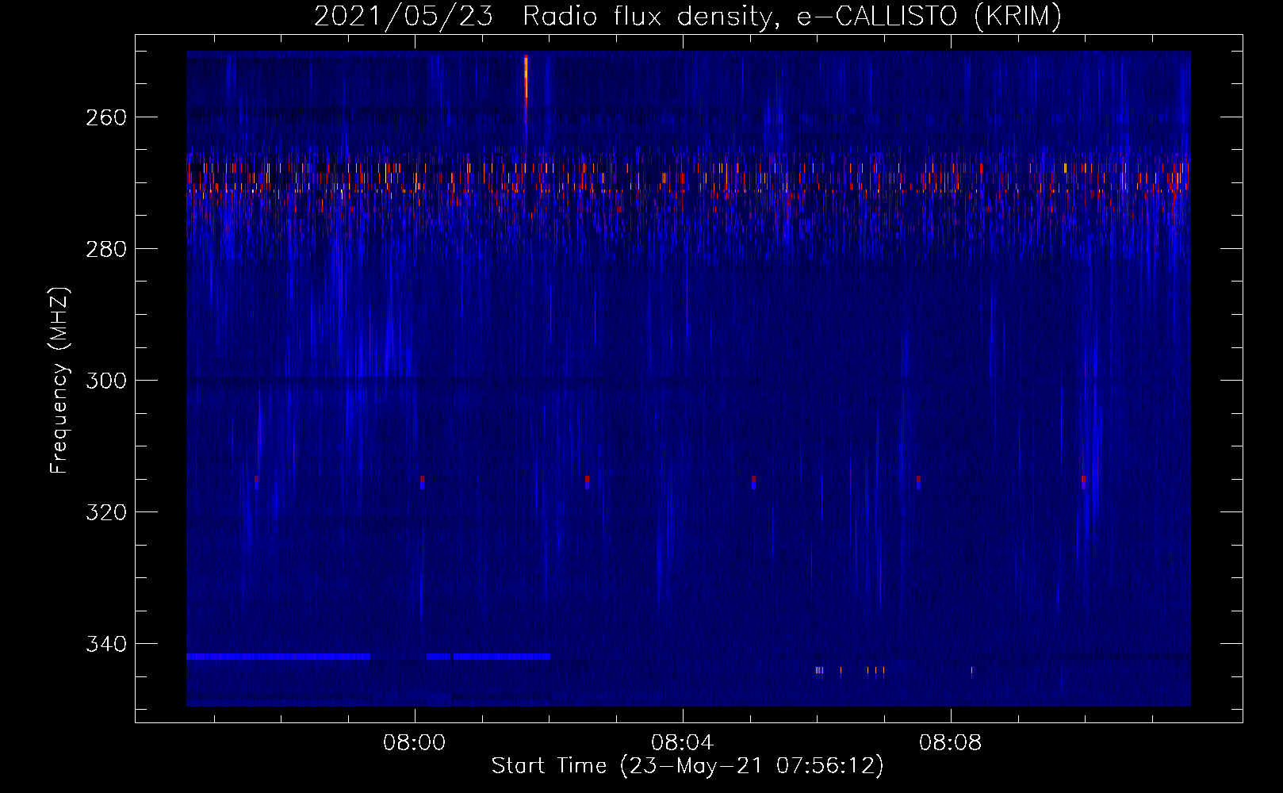
Task: Select the 320 frequency tick label
Action: coord(105,512)
